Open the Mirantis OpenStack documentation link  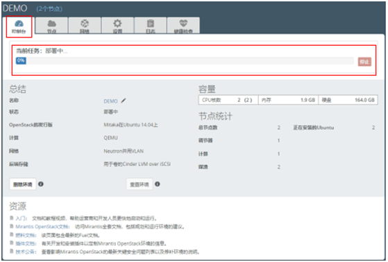[42, 227]
